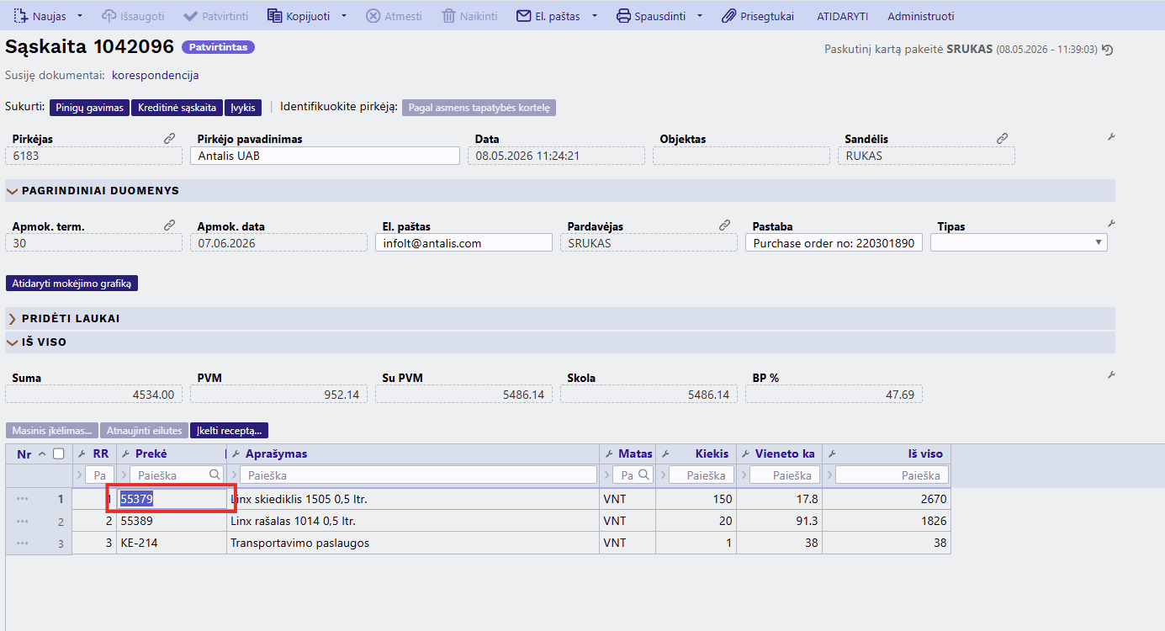Click the Kreditinė sąskaita button
The width and height of the screenshot is (1165, 631).
177,108
